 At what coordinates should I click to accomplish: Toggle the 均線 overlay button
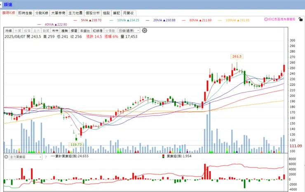tap(9, 31)
